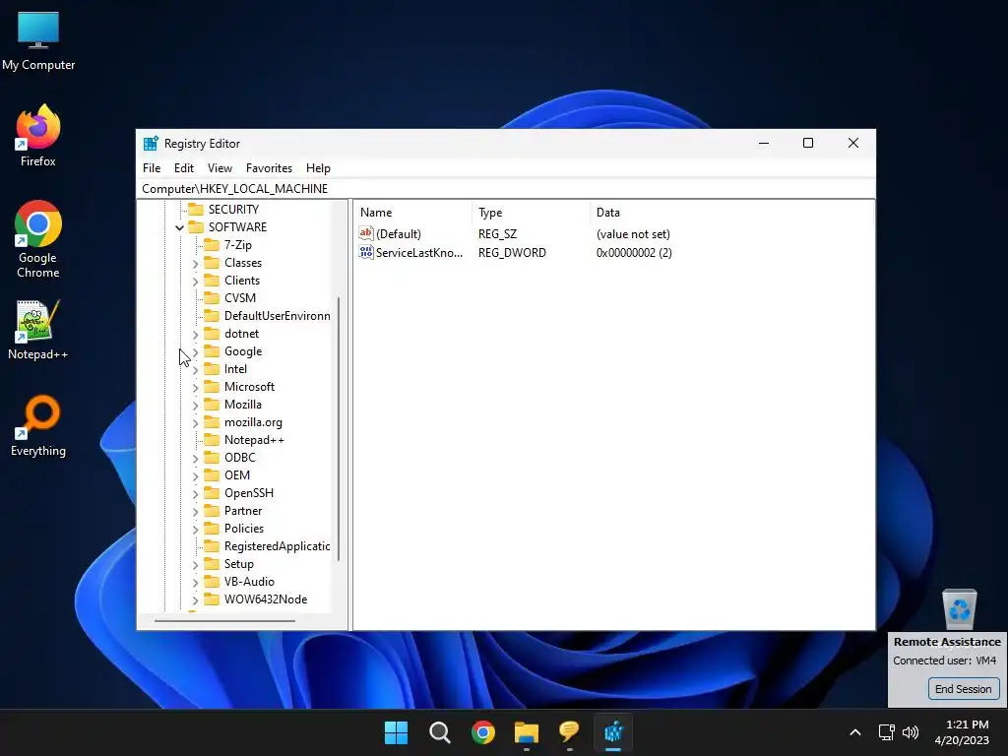Select the Microsoft key label
1008x756 pixels.
click(x=249, y=386)
